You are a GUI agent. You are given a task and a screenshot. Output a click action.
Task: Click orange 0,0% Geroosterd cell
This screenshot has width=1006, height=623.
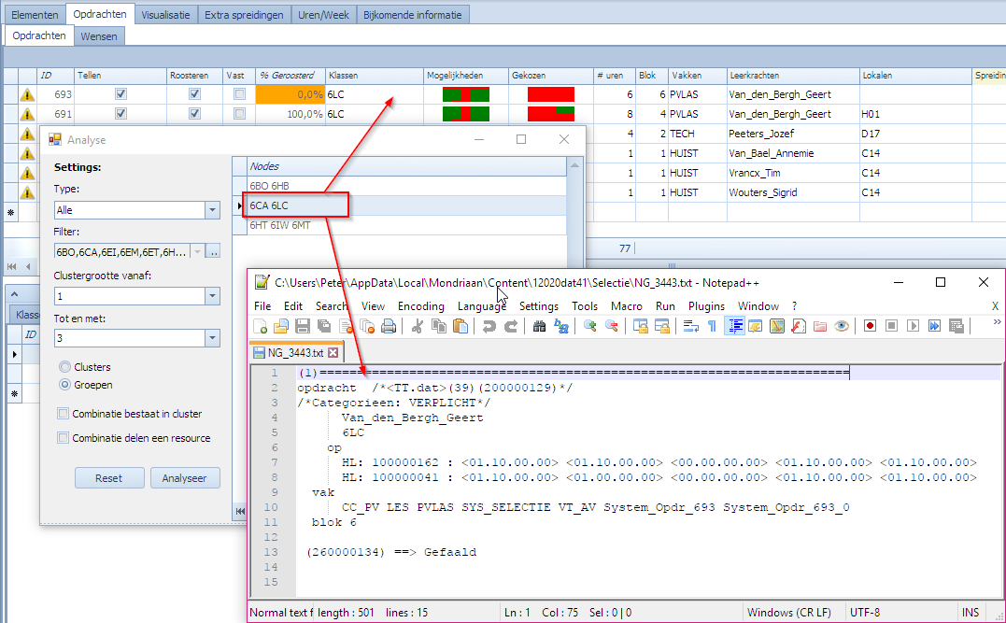click(x=290, y=94)
